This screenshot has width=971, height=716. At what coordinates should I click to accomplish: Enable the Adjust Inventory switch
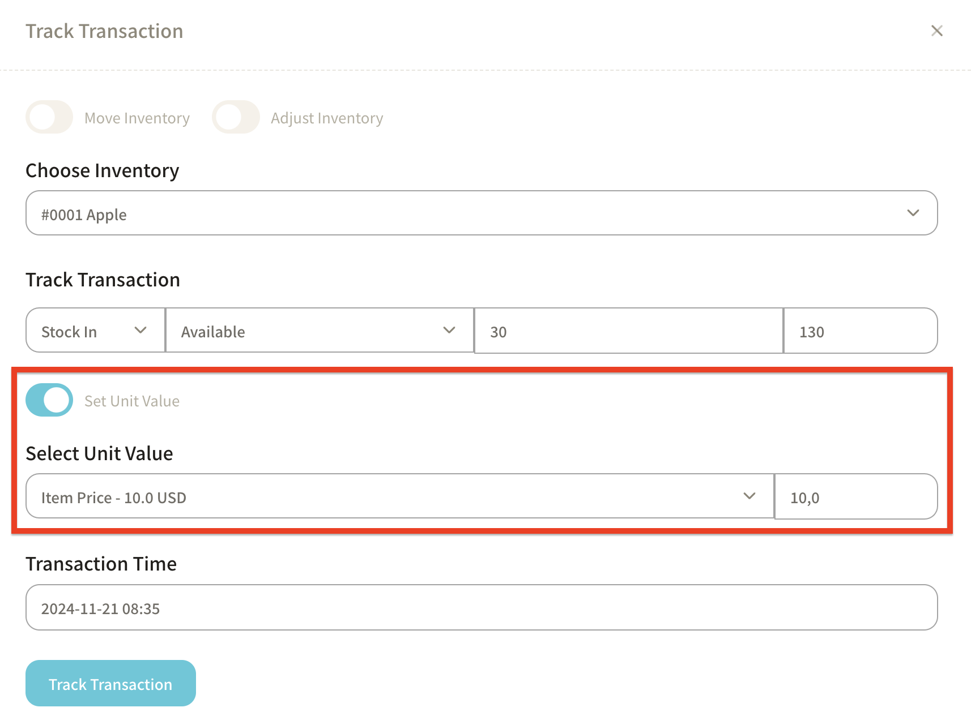click(236, 117)
